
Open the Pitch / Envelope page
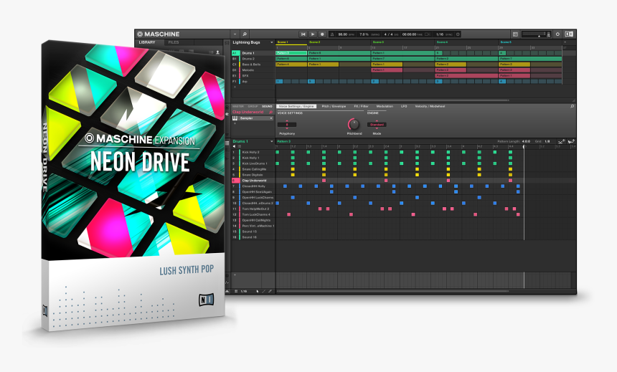(334, 106)
